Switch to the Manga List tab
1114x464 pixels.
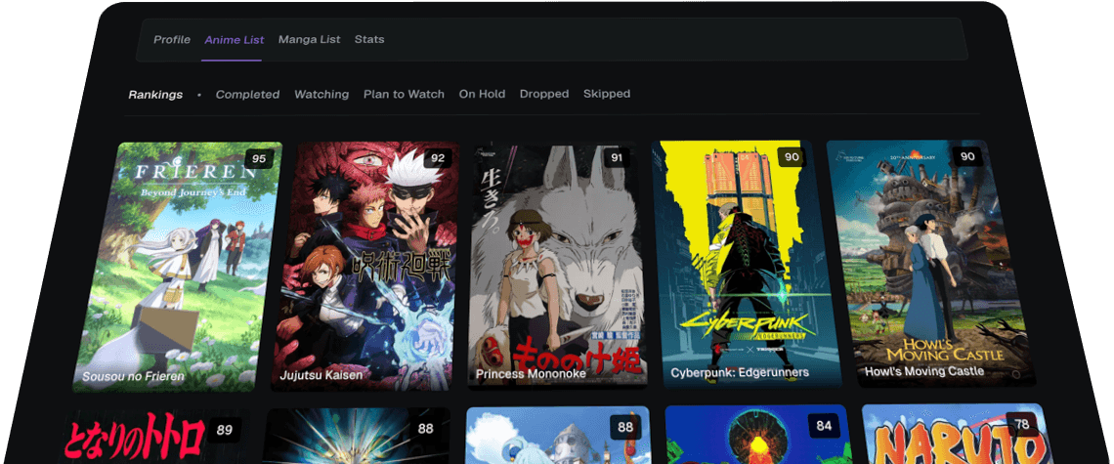pos(309,40)
